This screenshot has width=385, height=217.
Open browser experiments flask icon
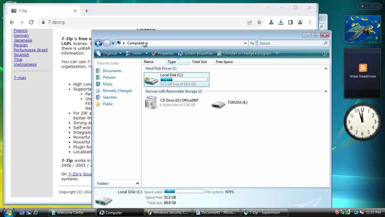(x=271, y=22)
